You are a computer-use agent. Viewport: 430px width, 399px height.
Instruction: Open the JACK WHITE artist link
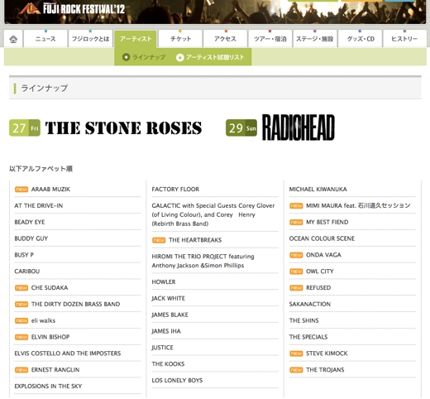[168, 298]
